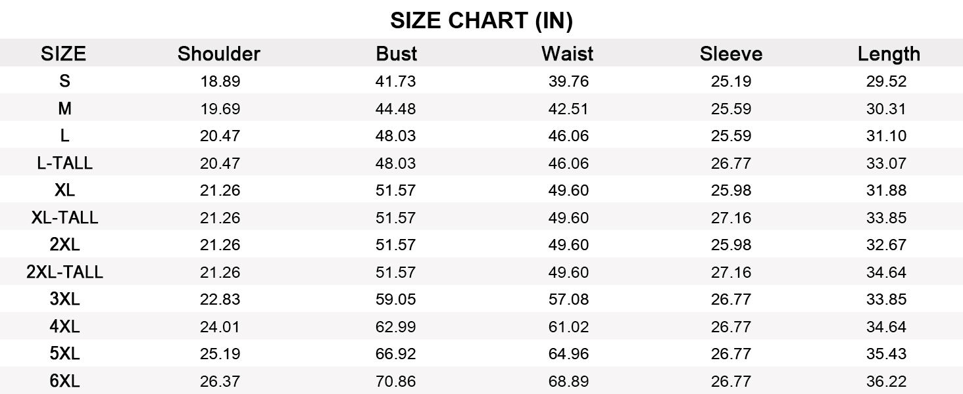Click the L-TALL size row label
This screenshot has height=394, width=963.
point(64,163)
